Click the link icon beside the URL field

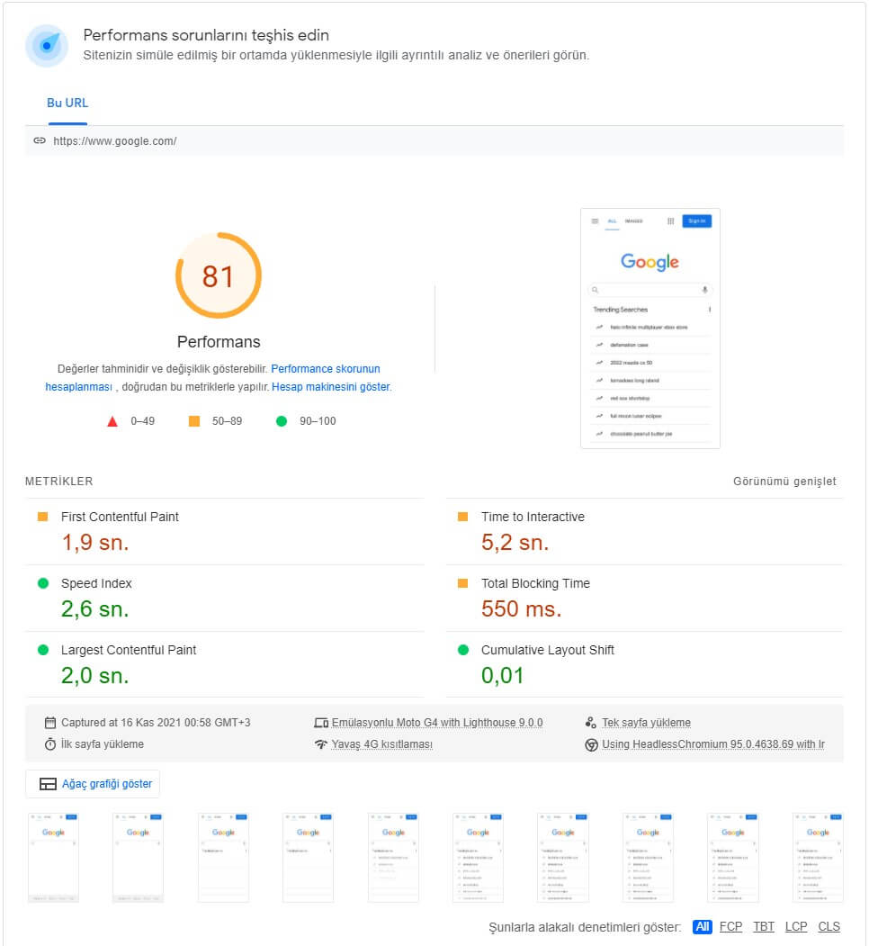[40, 141]
